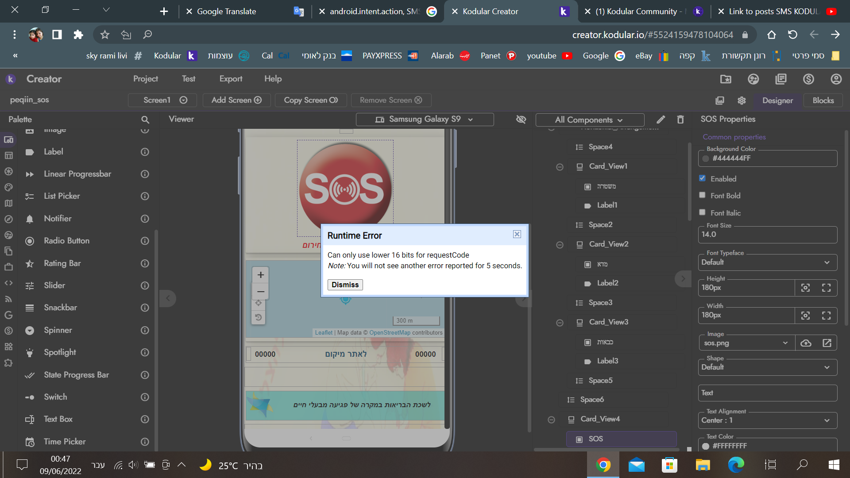Upload a new image with the cloud icon
This screenshot has height=478, width=850.
806,343
